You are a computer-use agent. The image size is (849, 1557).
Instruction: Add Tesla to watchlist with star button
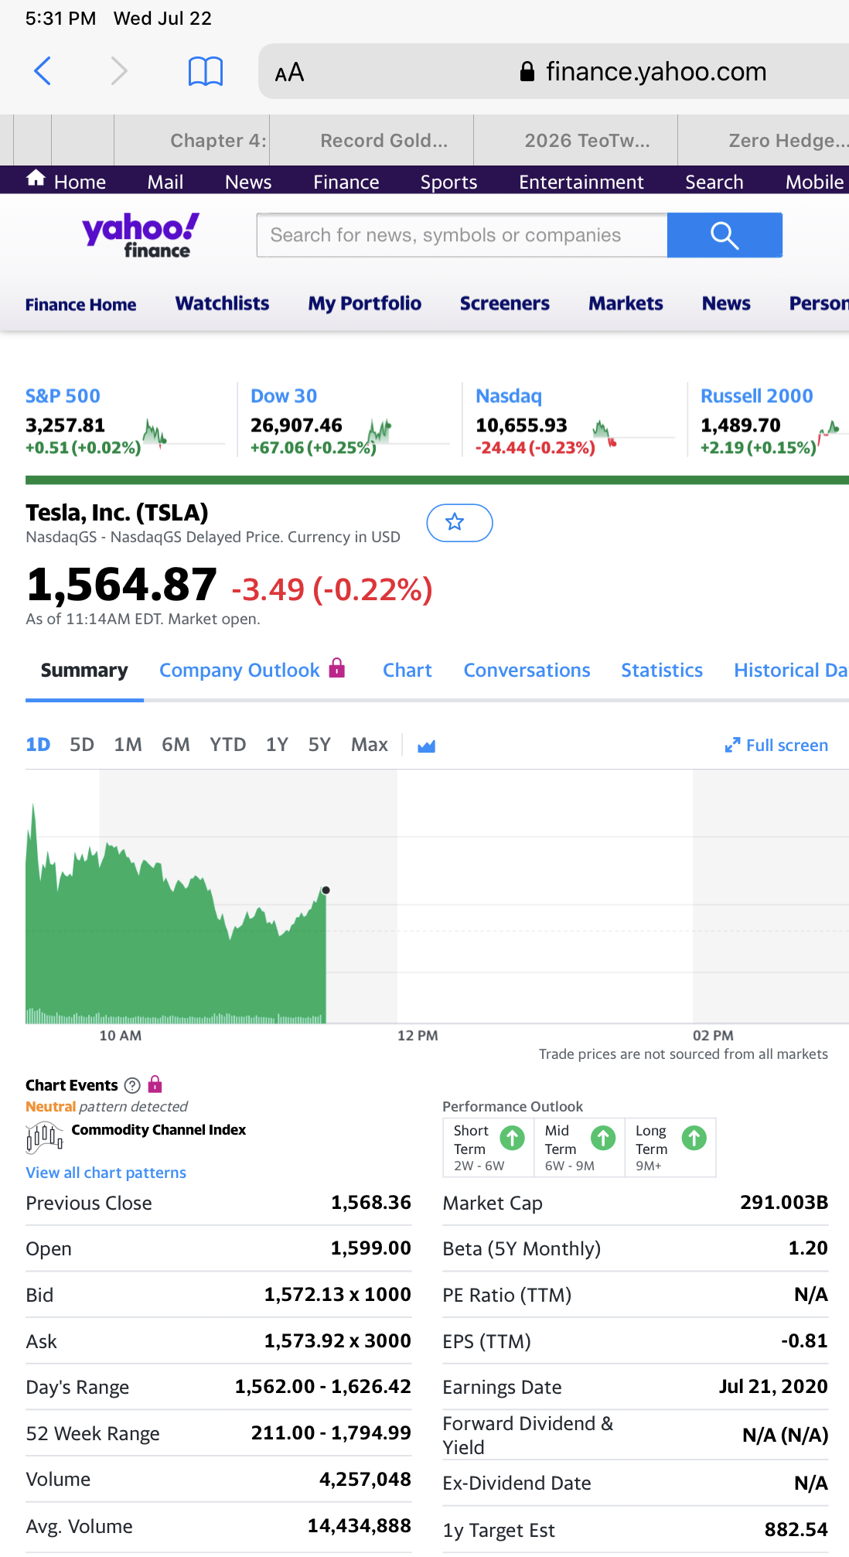(x=459, y=523)
